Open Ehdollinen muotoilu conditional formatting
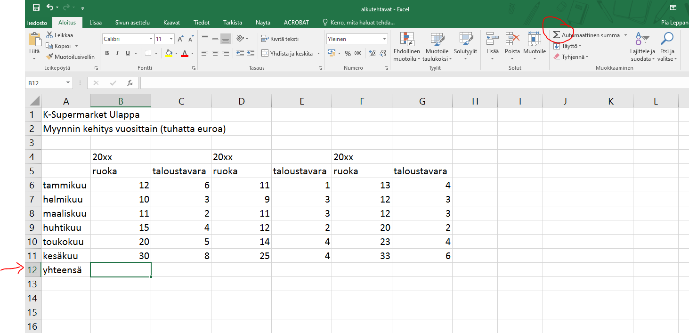The height and width of the screenshot is (333, 689). [406, 47]
